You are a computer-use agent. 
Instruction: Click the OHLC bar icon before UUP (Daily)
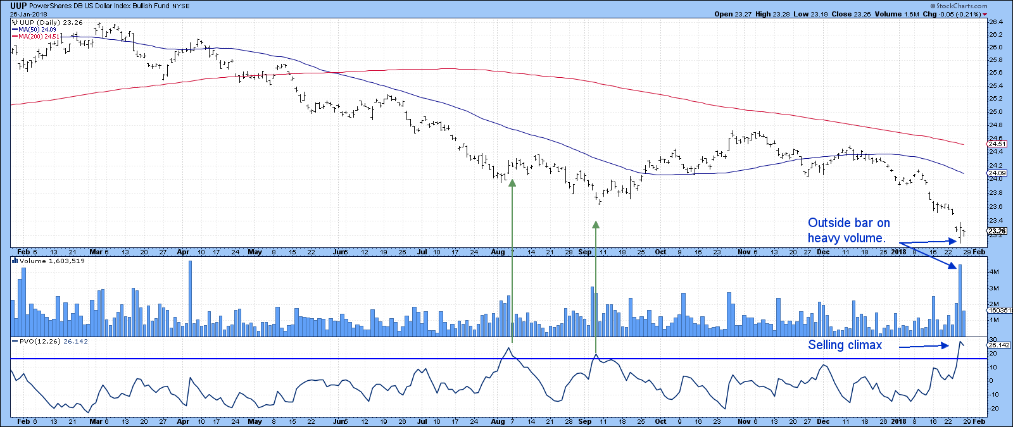[x=15, y=22]
